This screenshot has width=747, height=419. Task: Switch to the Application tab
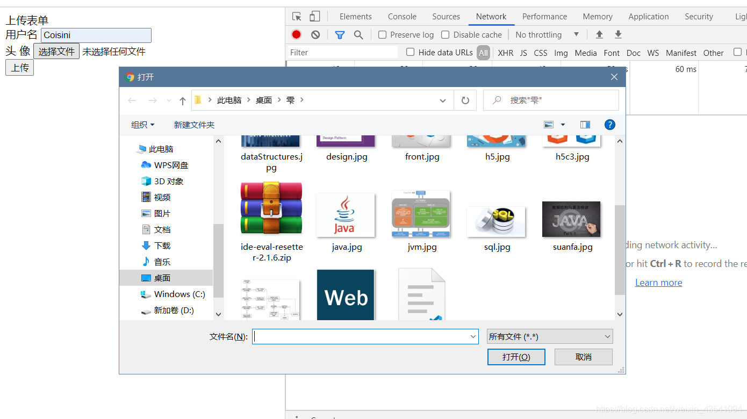point(649,17)
